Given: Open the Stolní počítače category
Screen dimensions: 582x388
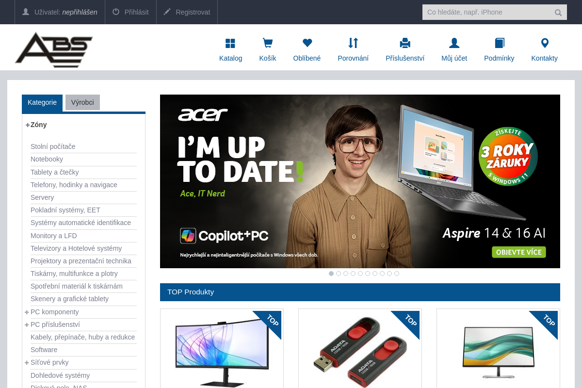Looking at the screenshot, I should (53, 146).
